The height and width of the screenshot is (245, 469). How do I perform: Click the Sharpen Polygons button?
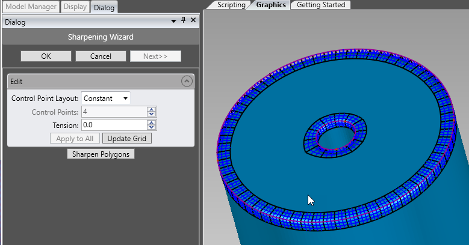coord(101,154)
